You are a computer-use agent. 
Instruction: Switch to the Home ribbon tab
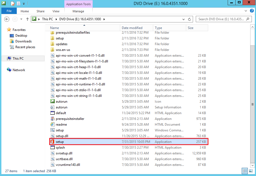25,11
